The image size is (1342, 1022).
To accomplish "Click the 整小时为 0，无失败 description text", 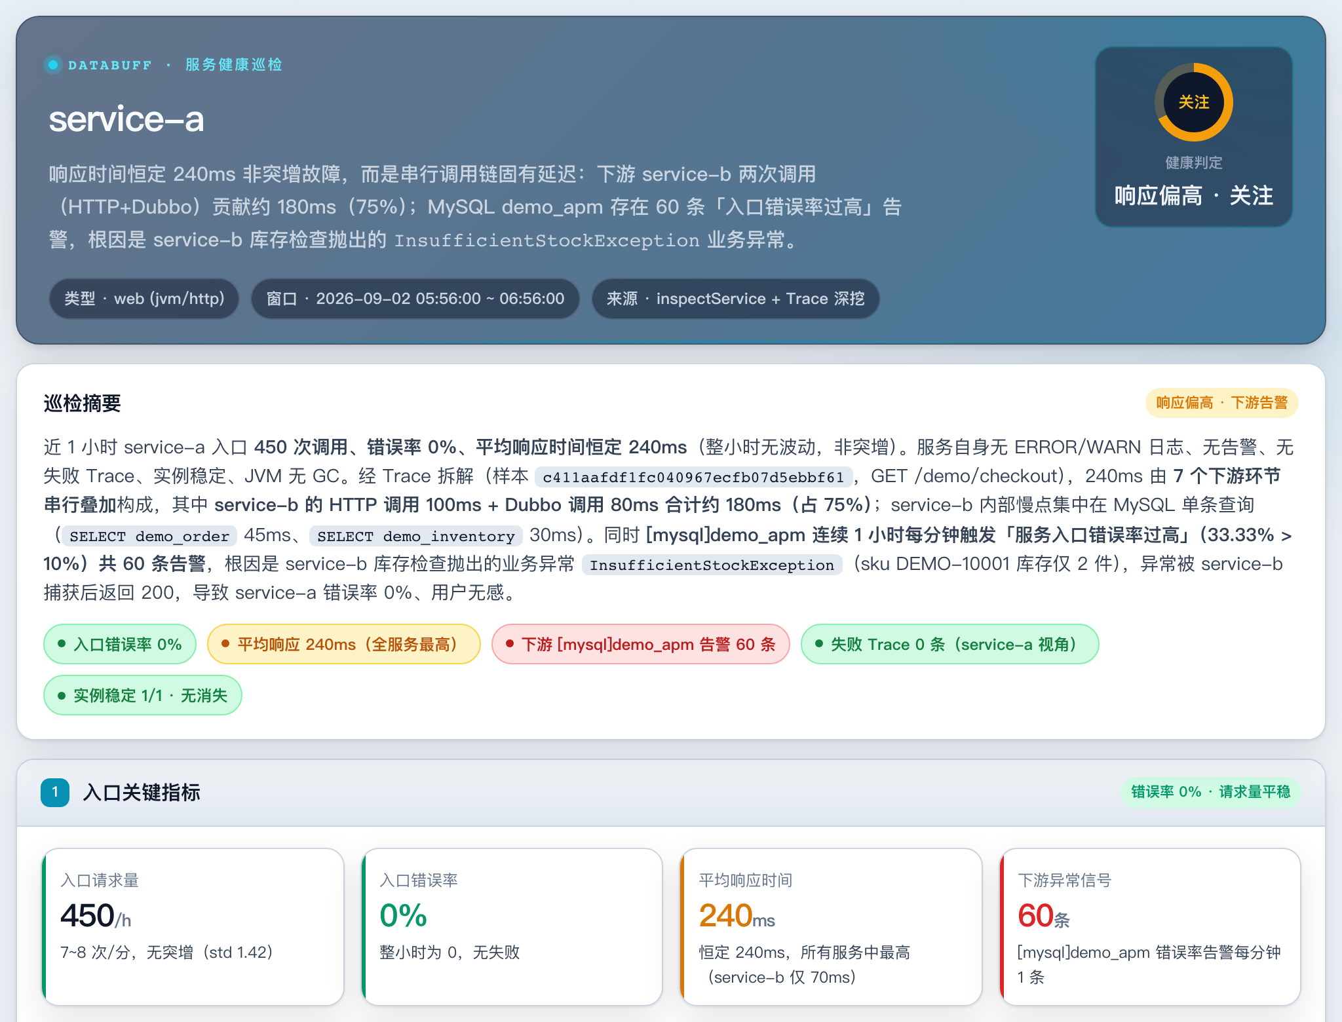I will (450, 952).
